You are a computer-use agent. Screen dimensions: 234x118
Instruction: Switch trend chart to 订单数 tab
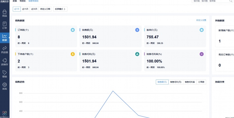[201, 82]
